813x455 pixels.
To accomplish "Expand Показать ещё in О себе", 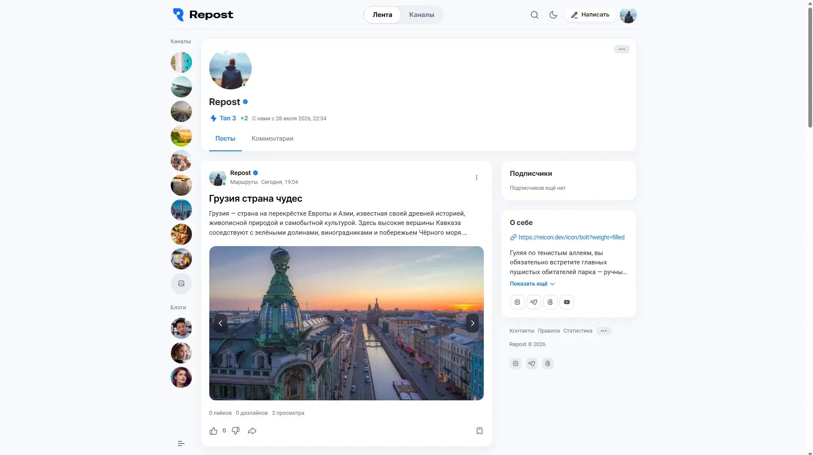I will (532, 284).
